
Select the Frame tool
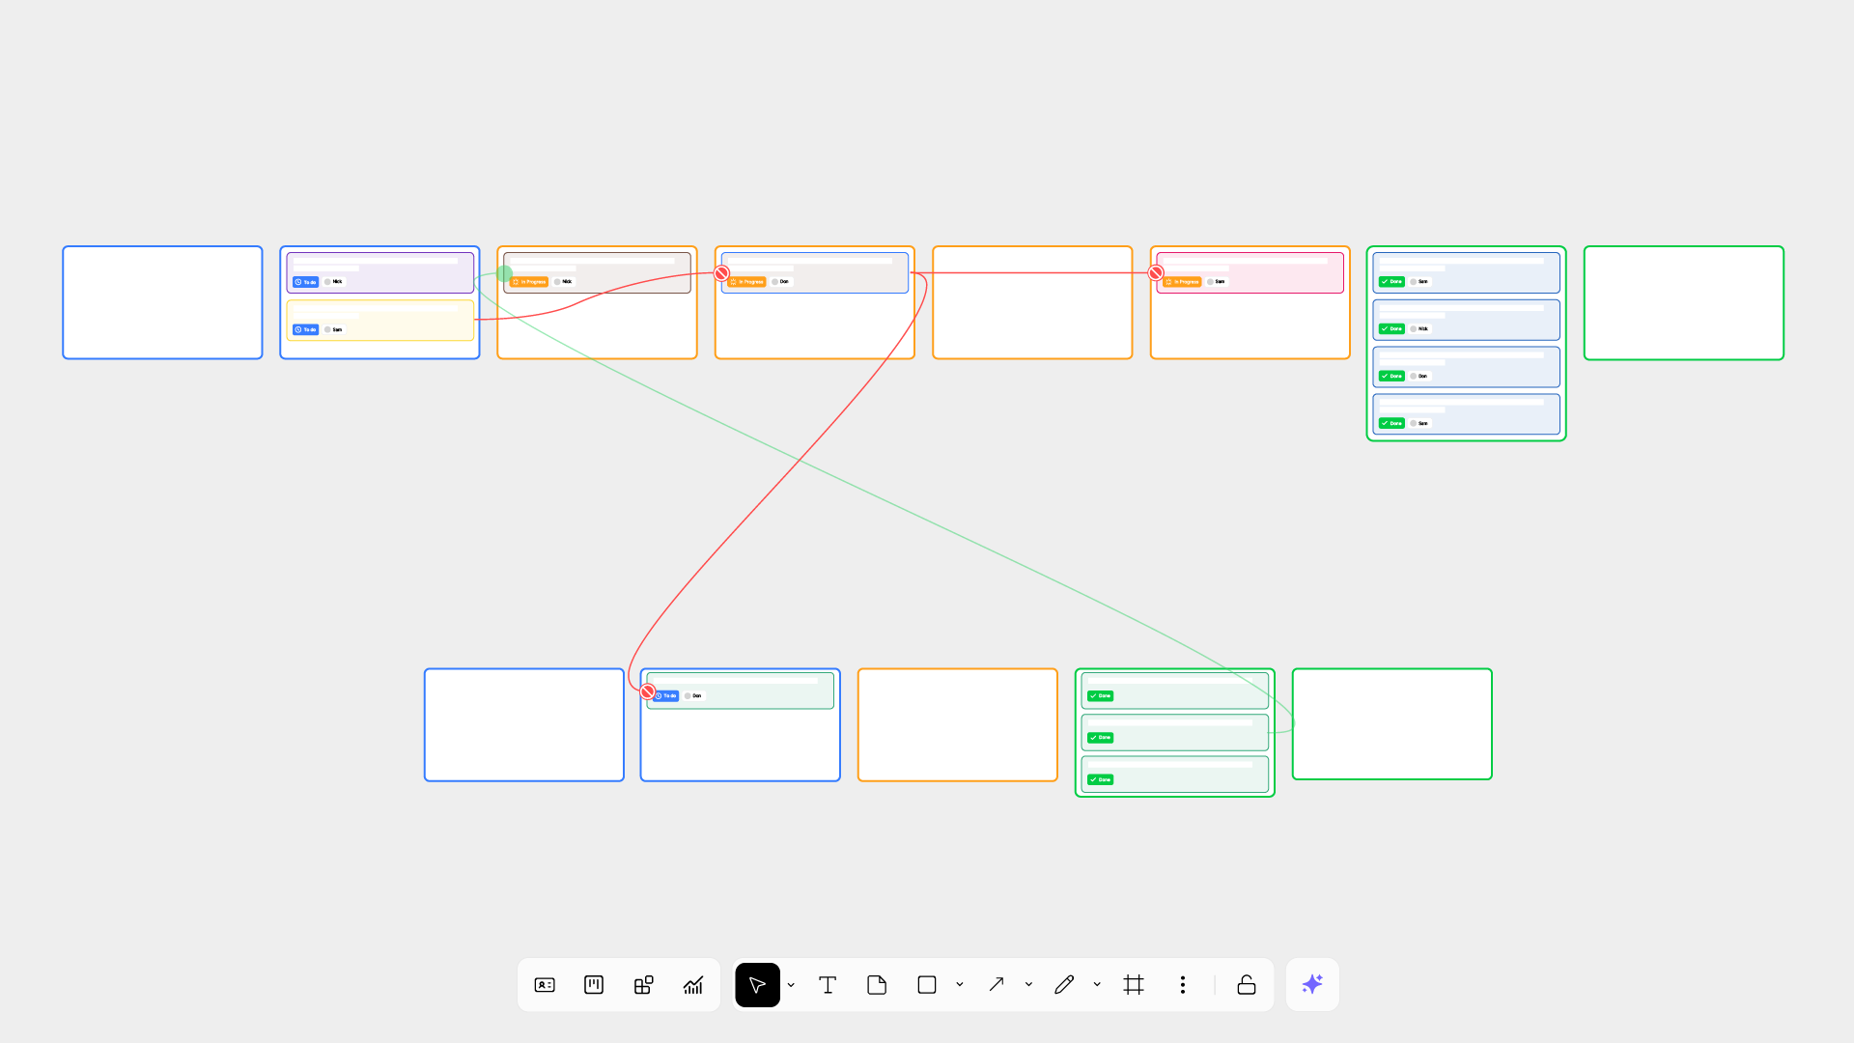pos(1134,985)
